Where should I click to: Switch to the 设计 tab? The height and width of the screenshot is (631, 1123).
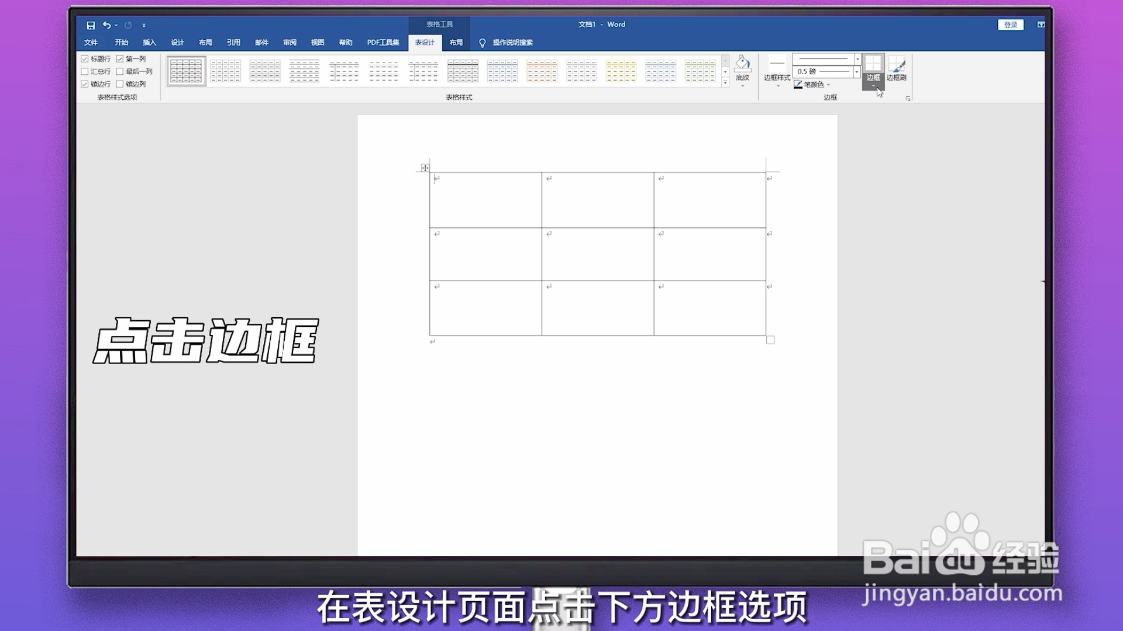point(177,43)
